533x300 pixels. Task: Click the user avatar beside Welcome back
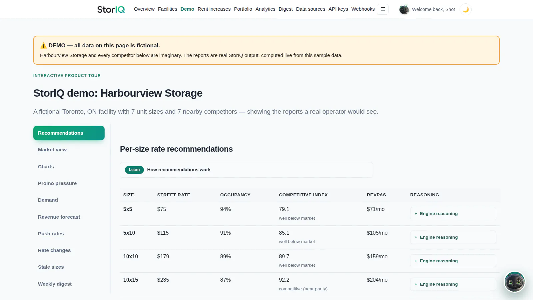point(404,10)
